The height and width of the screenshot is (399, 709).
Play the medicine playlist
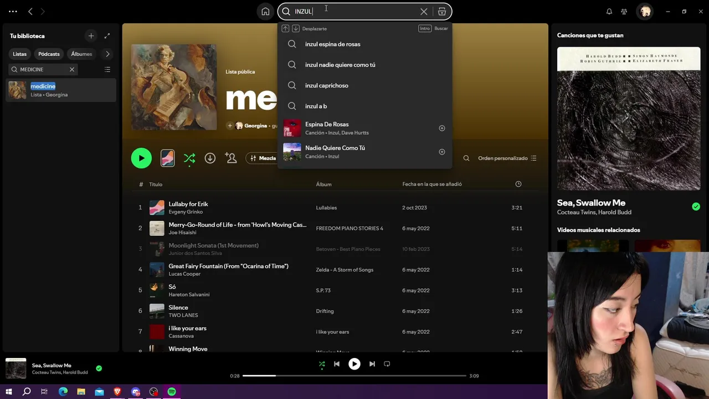click(141, 158)
